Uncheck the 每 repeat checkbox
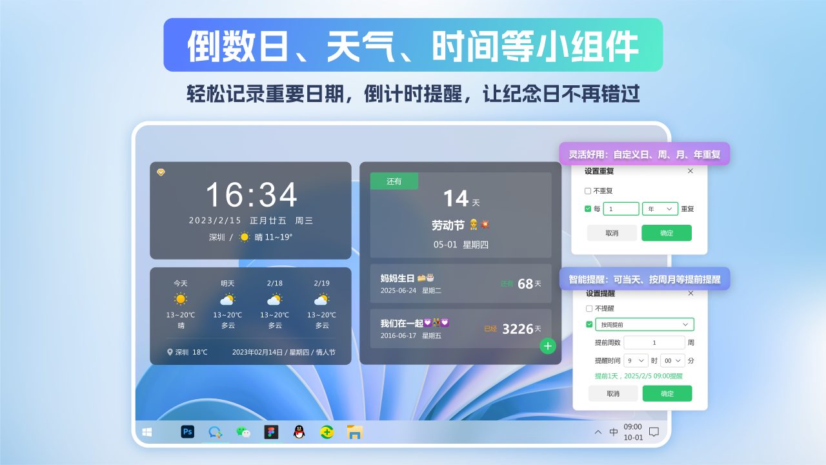826x465 pixels. (588, 209)
